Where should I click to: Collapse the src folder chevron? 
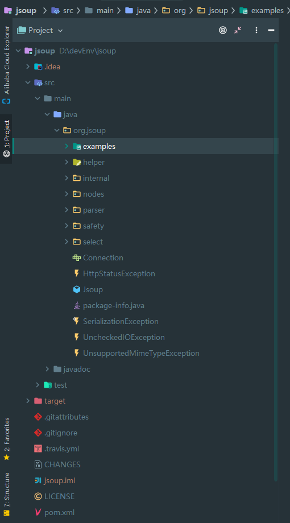point(28,82)
